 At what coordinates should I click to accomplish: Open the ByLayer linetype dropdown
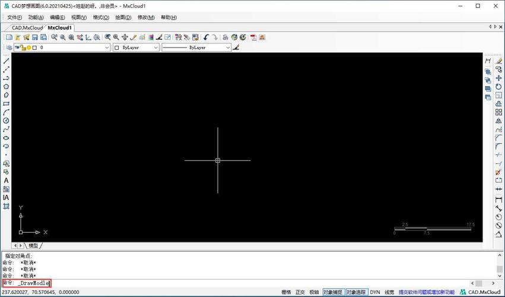point(196,48)
